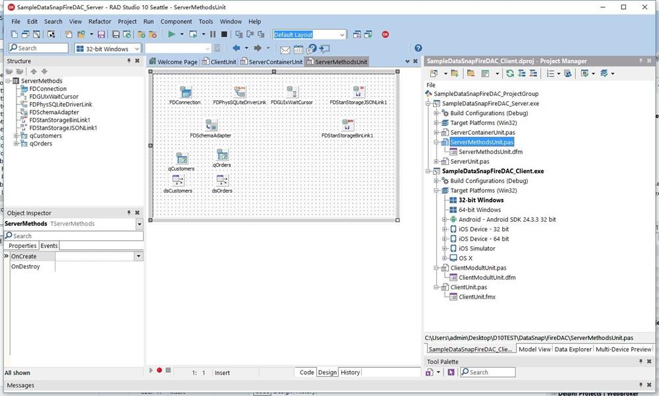Collapse the Target Platforms node under Client.exe
Image resolution: width=659 pixels, height=396 pixels.
(436, 191)
